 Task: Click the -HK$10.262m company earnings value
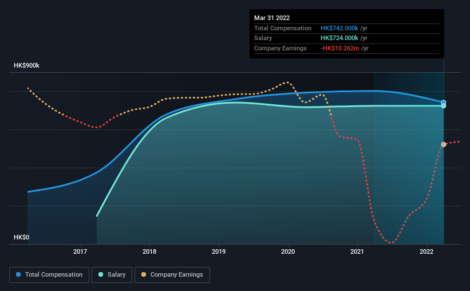[x=340, y=48]
